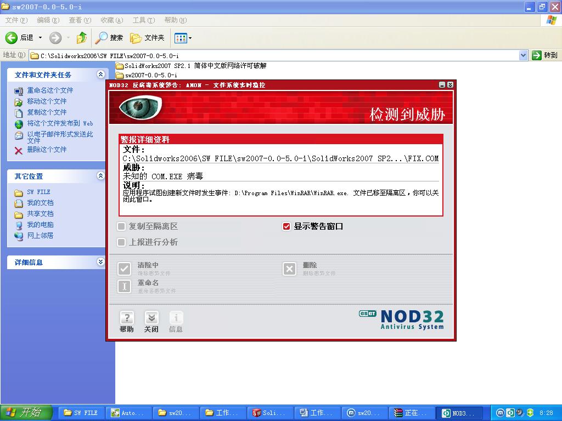
Task: Switch to Auto... taskbar item
Action: click(130, 413)
